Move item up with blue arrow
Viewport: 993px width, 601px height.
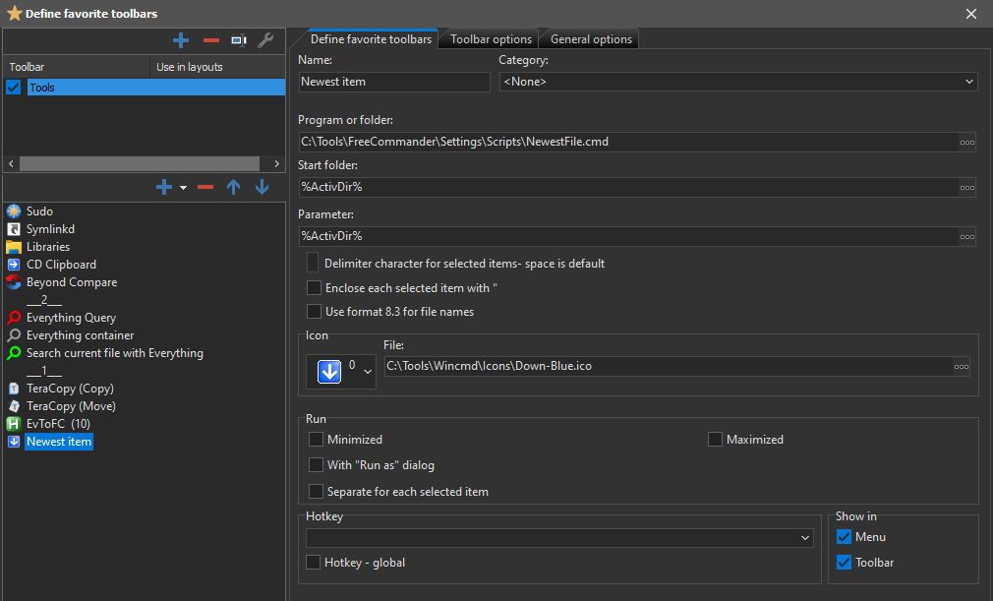233,187
